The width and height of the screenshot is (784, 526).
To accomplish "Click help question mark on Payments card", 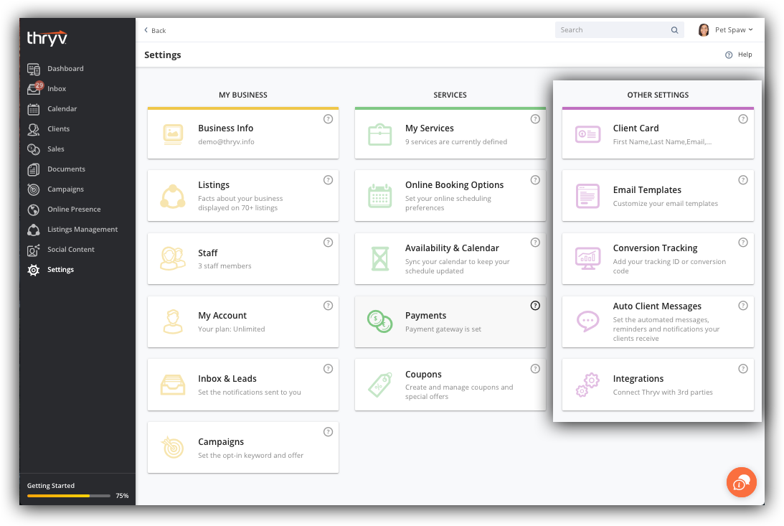I will point(535,306).
